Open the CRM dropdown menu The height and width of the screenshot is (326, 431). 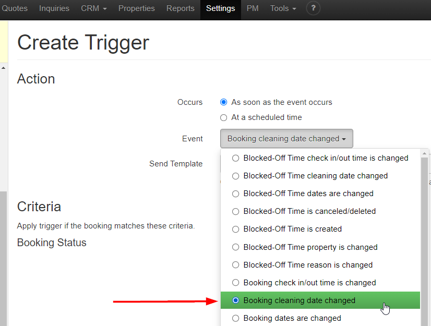(94, 8)
